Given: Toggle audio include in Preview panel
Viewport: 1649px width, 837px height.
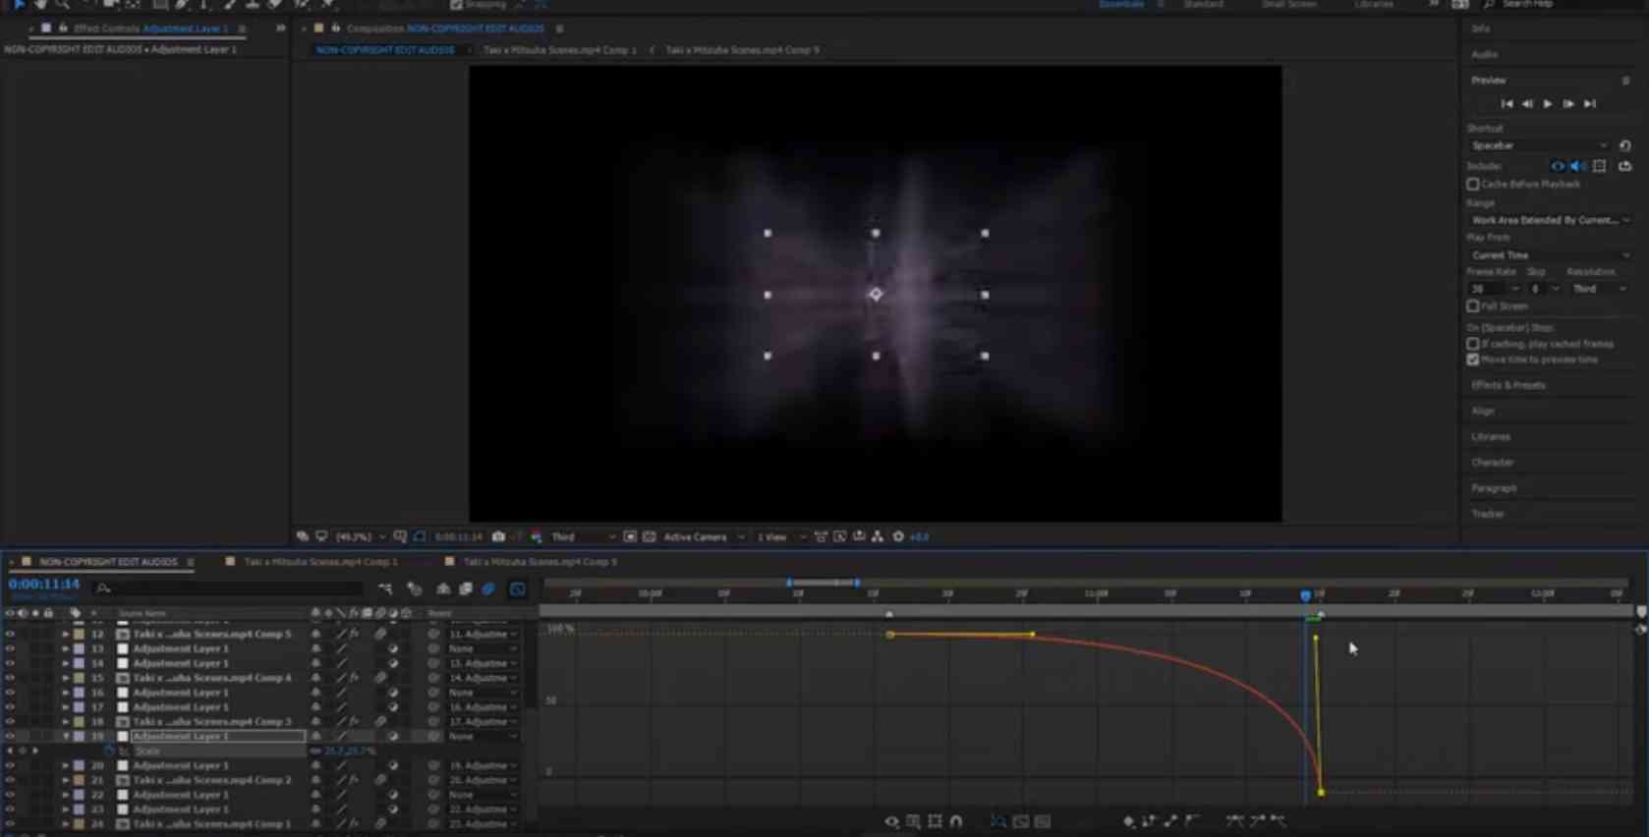Looking at the screenshot, I should pyautogui.click(x=1577, y=166).
